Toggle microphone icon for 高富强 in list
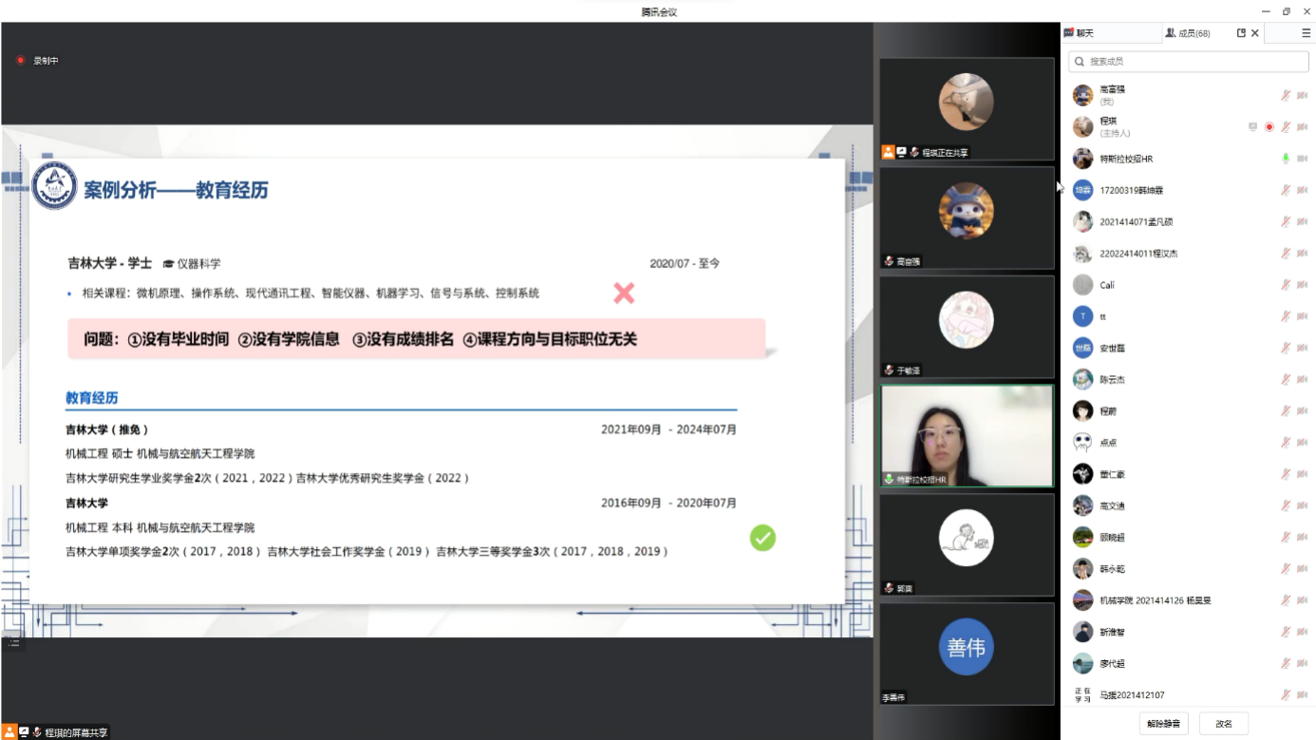Viewport: 1316px width, 740px height. click(1286, 95)
